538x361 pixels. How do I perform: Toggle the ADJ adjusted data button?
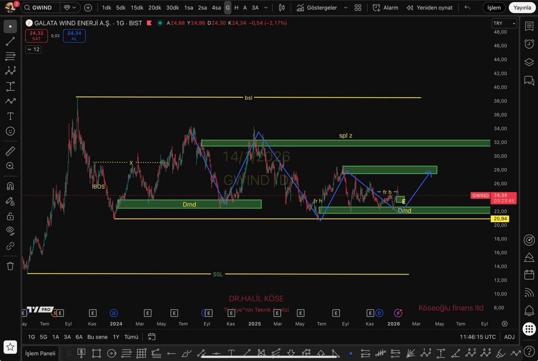[509, 337]
